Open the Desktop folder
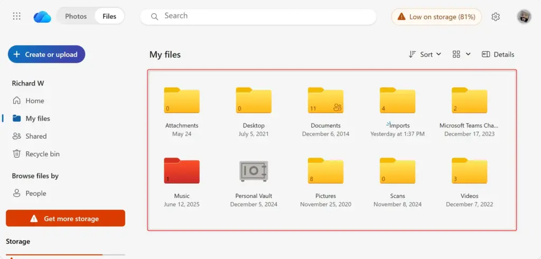 (x=254, y=101)
